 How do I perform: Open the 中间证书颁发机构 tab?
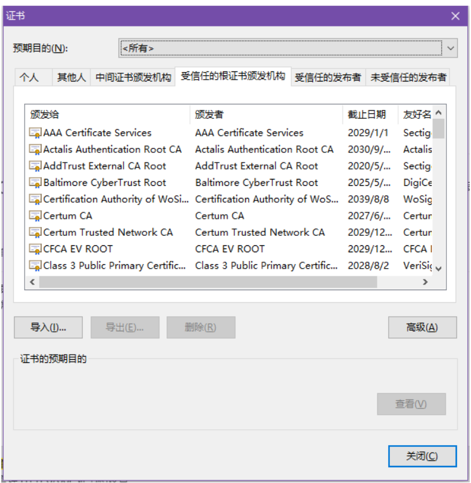coord(133,77)
